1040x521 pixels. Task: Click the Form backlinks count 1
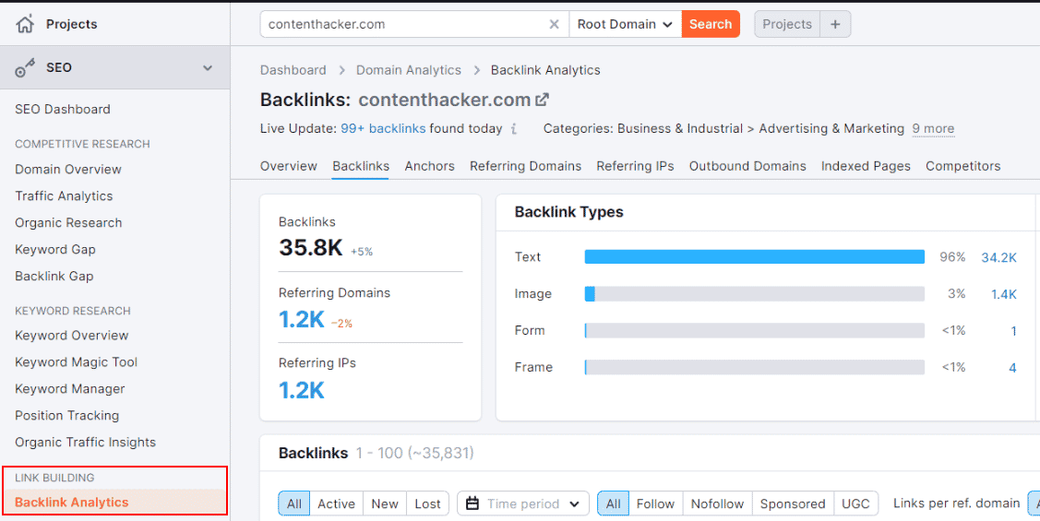(1013, 331)
